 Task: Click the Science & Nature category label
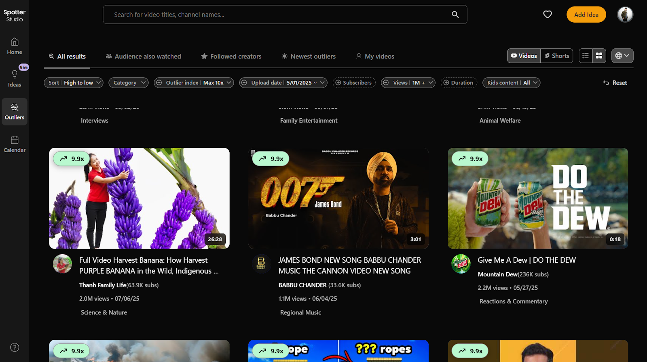pos(104,313)
